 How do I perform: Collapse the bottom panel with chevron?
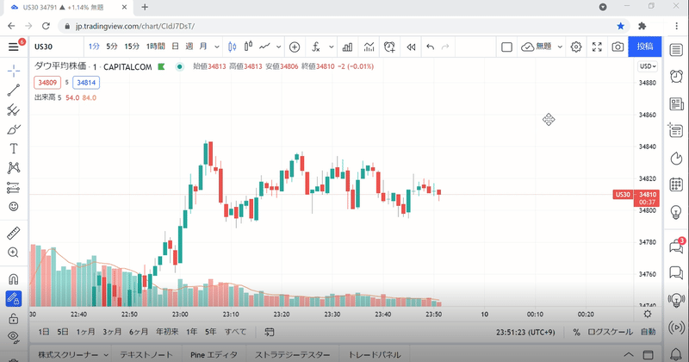pos(629,354)
